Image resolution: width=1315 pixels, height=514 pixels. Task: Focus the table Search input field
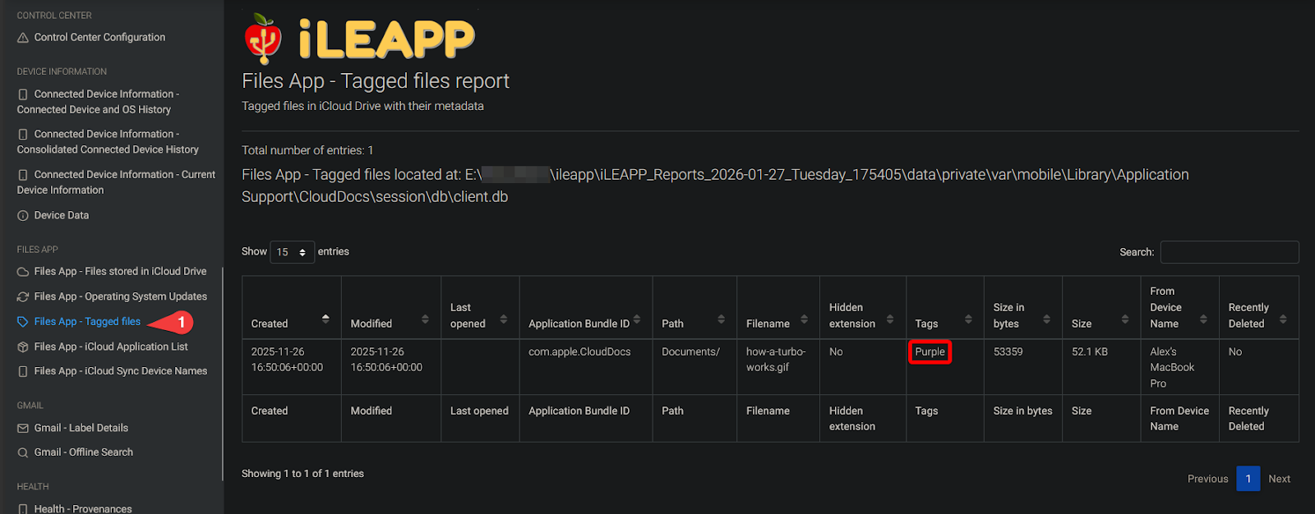[1230, 252]
